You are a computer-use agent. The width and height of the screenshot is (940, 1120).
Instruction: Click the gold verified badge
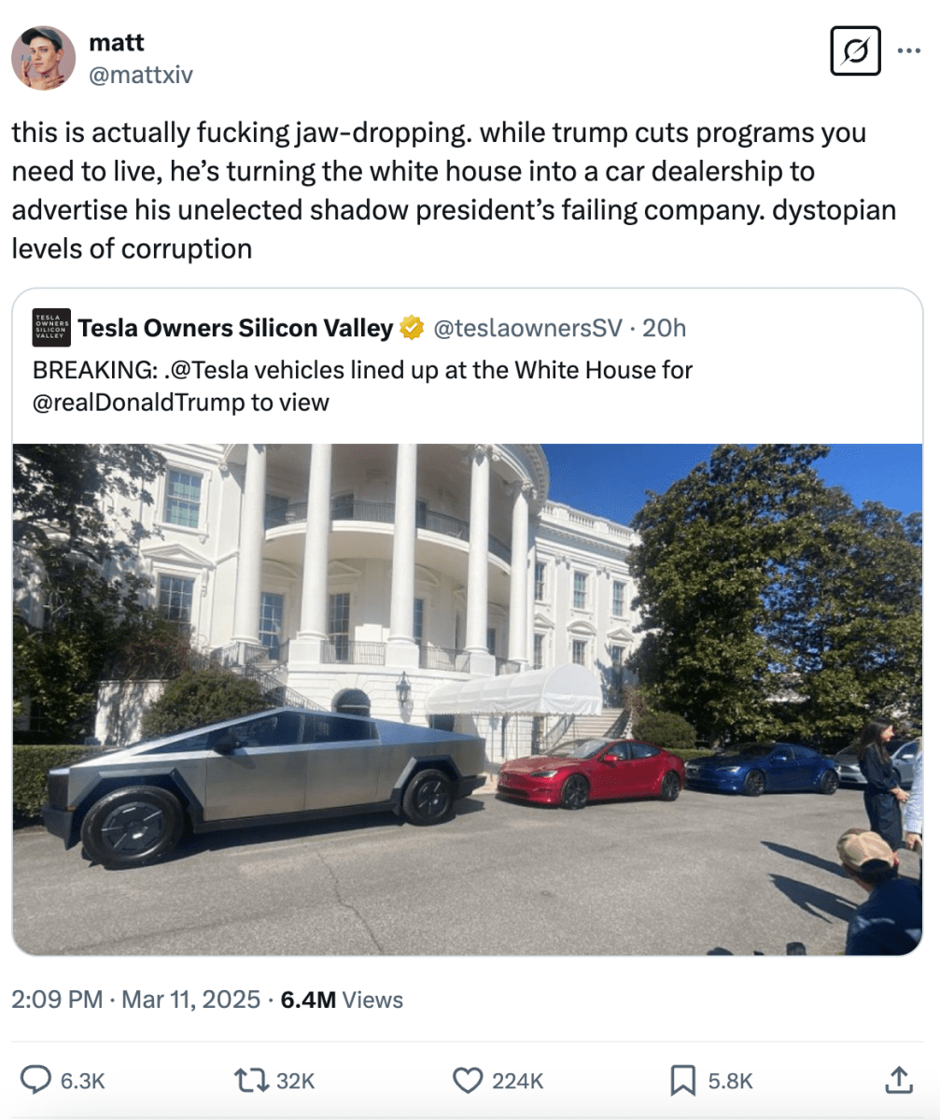(x=412, y=328)
